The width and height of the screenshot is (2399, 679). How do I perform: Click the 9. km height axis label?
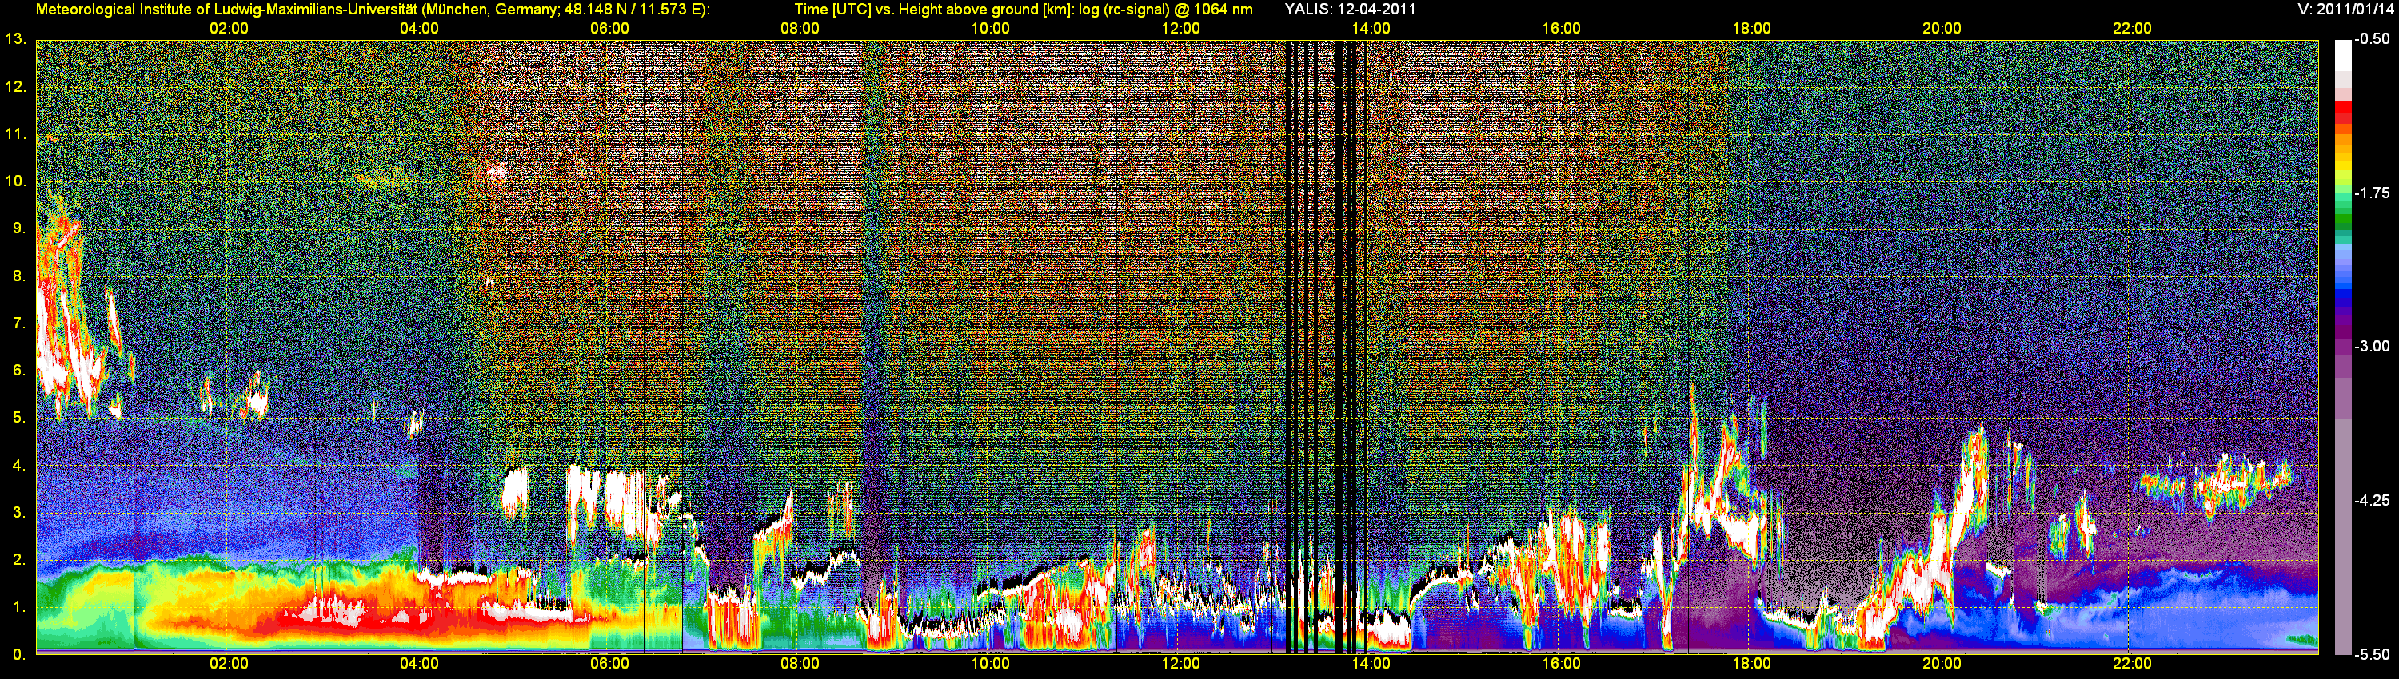[19, 228]
